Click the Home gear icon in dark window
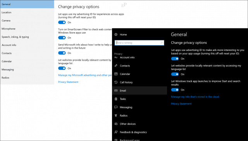The width and height of the screenshot is (248, 141). pos(116,35)
